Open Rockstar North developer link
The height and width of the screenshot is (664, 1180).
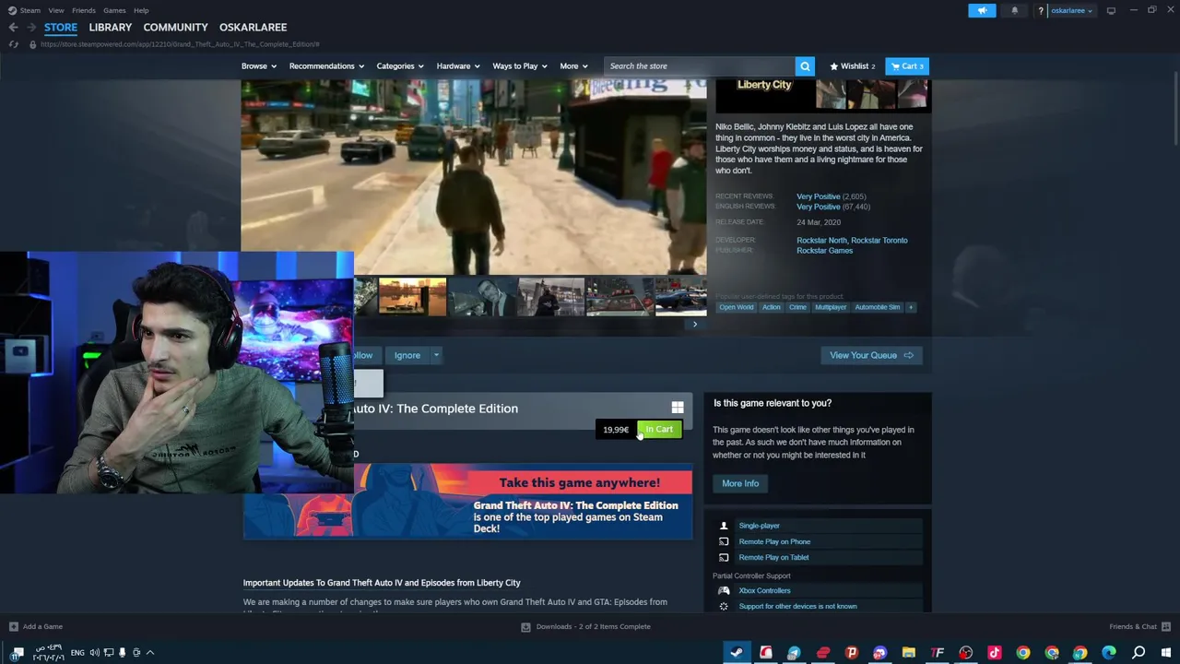tap(821, 241)
